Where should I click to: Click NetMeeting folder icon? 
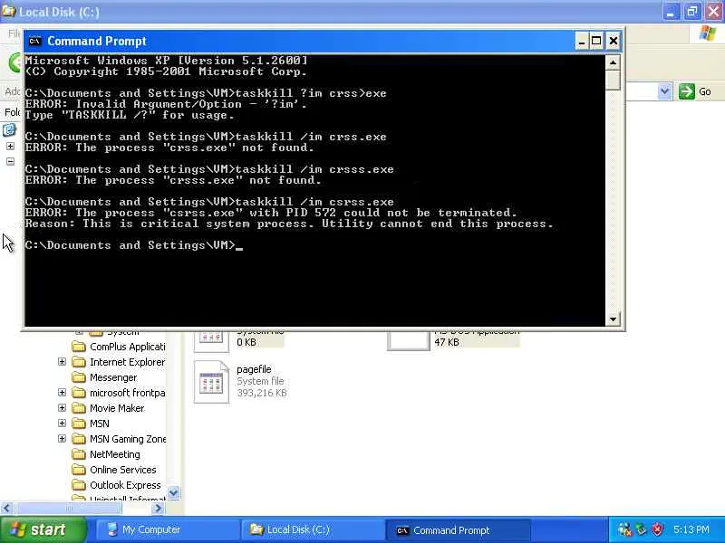pyautogui.click(x=79, y=454)
